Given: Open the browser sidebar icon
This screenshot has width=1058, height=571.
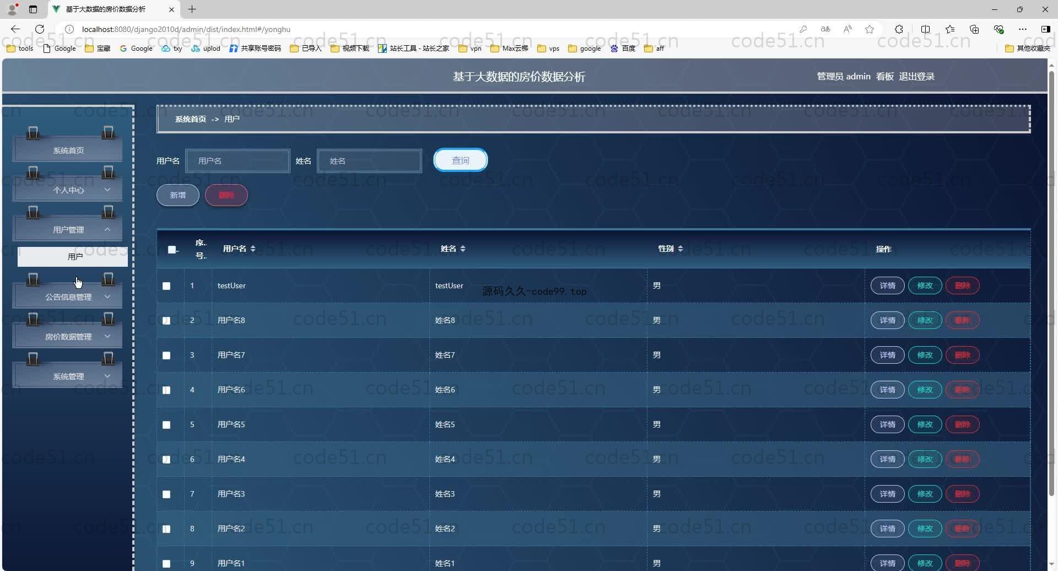Looking at the screenshot, I should (x=1045, y=29).
